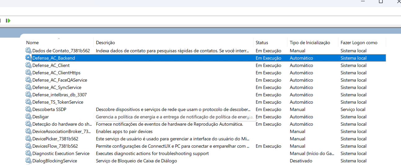
Task: Click the gear icon beside Defense_AC_Backend
Action: [29, 58]
